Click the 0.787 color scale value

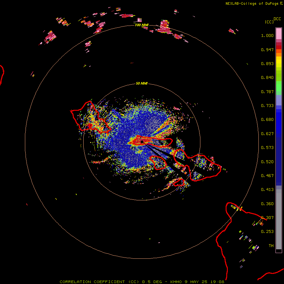click(x=267, y=92)
